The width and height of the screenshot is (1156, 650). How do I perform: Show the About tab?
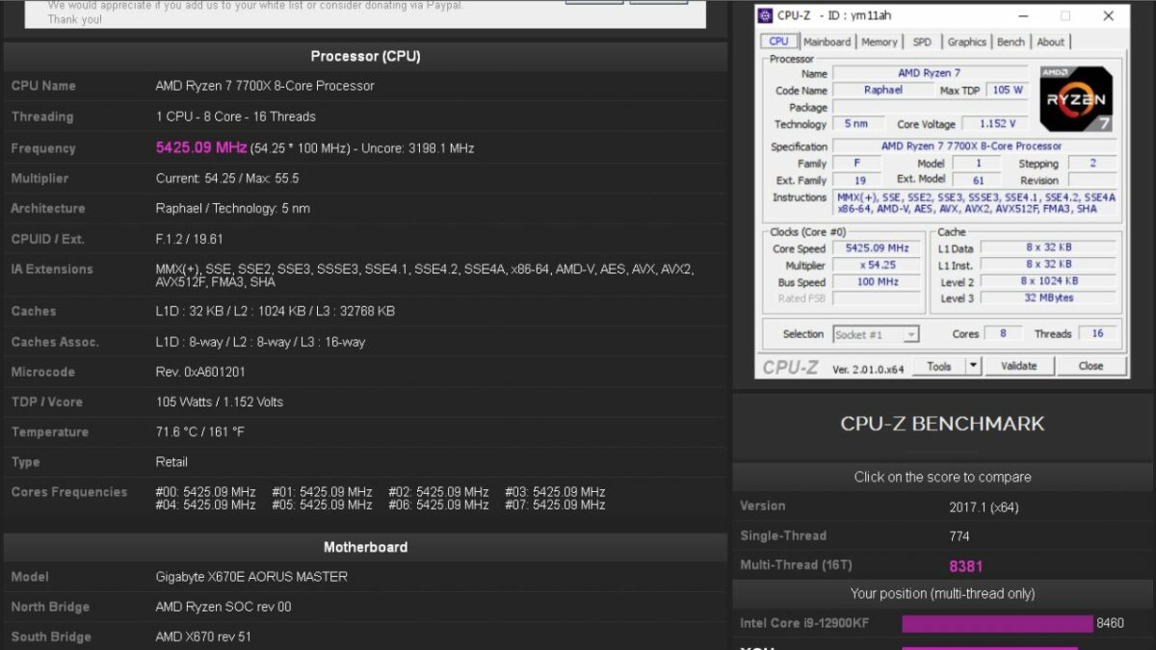point(1051,41)
